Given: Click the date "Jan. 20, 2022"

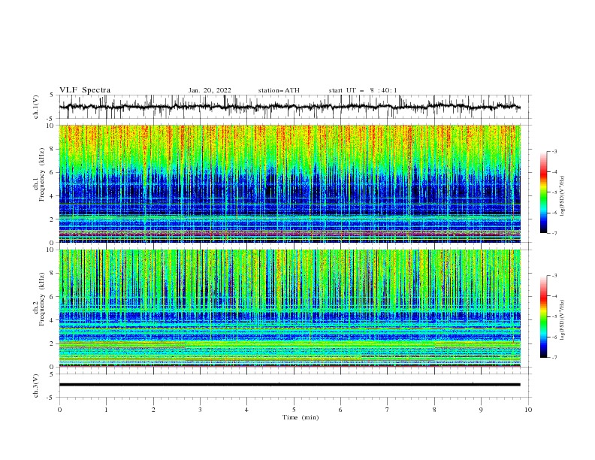Looking at the screenshot, I should point(210,90).
